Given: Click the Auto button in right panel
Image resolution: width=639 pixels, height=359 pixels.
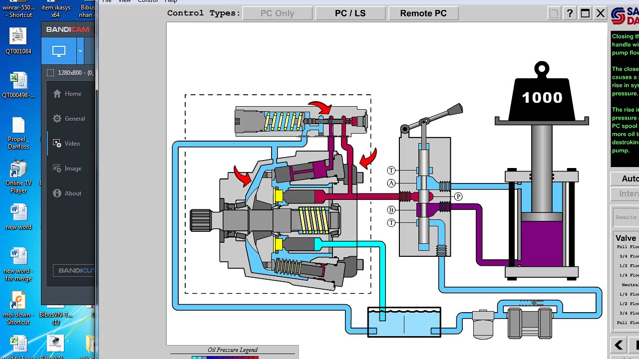Looking at the screenshot, I should pos(626,179).
